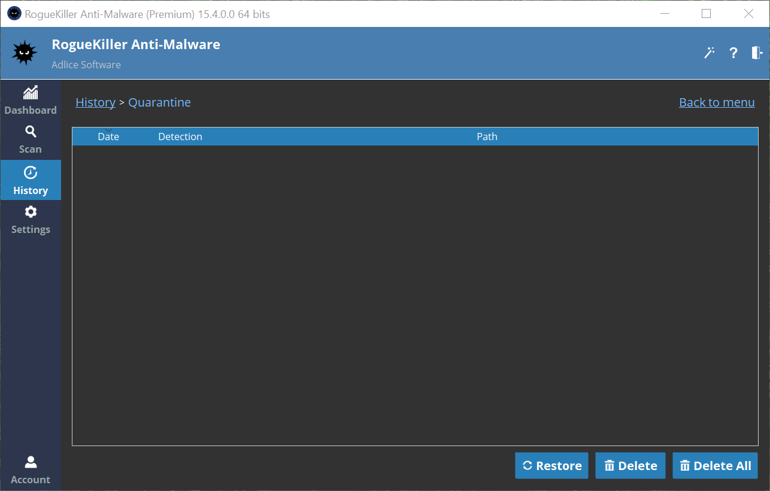Open the Account page in the sidebar

click(x=31, y=470)
